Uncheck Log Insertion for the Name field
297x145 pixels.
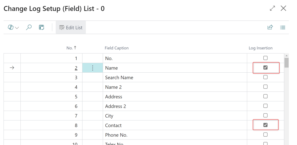coord(265,68)
